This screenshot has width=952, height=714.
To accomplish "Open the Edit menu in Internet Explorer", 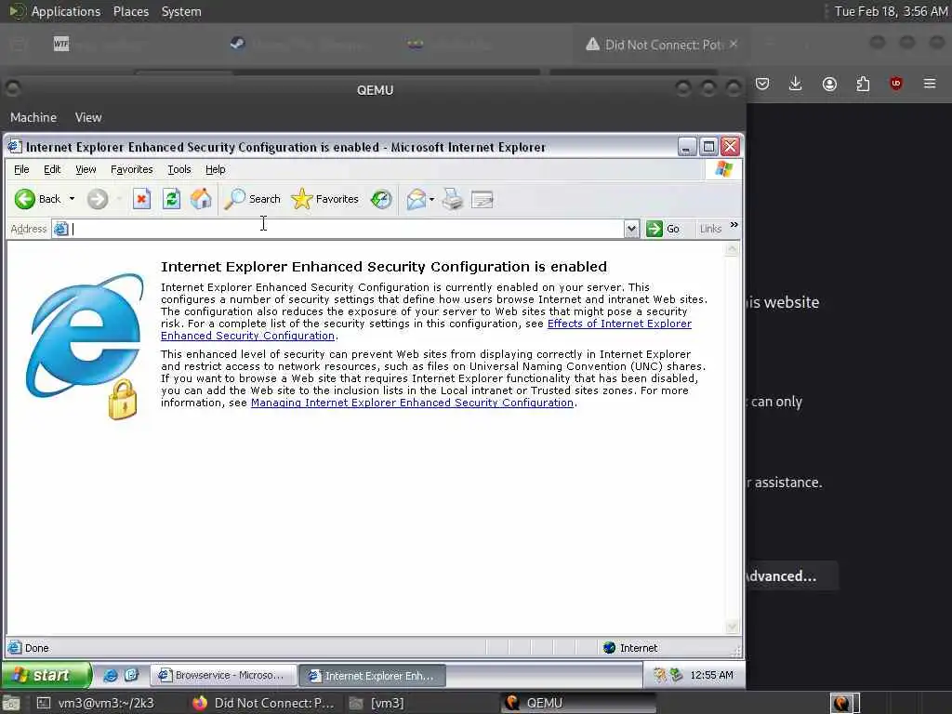I will pos(52,169).
